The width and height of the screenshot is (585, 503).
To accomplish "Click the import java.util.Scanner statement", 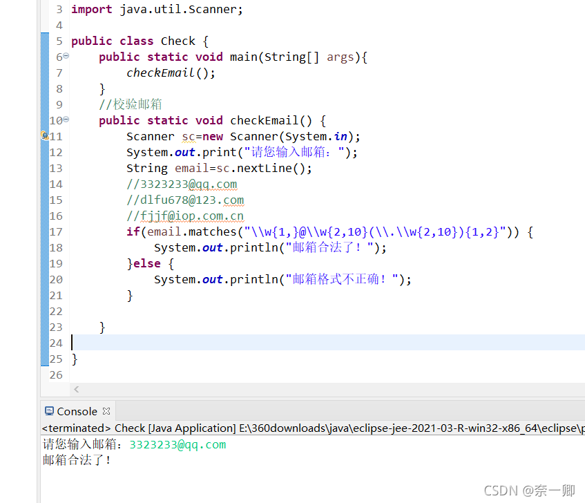I will coord(157,10).
